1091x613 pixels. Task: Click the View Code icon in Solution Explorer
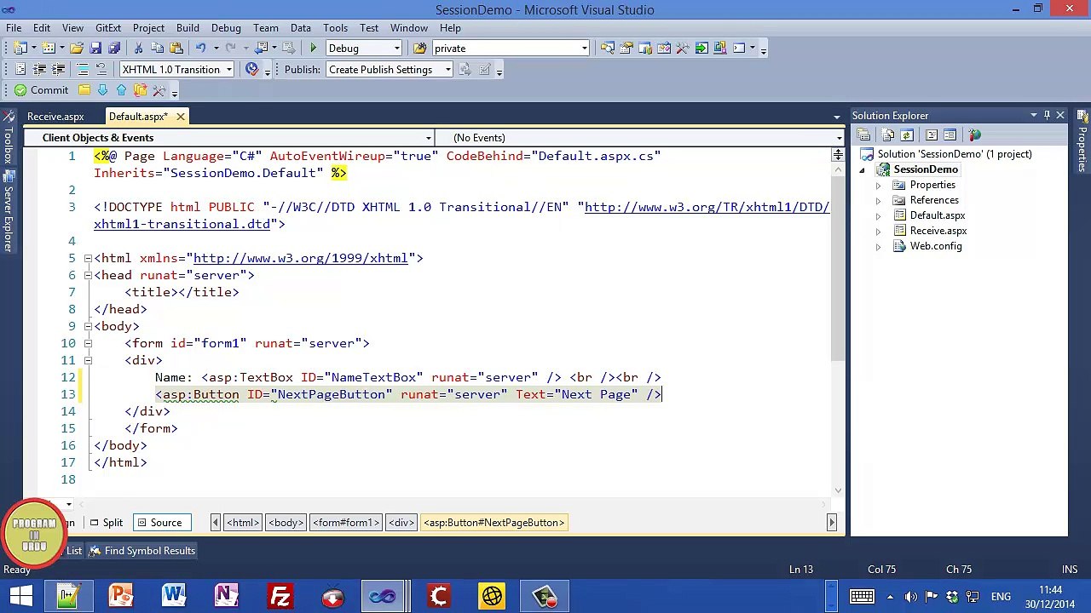point(932,135)
